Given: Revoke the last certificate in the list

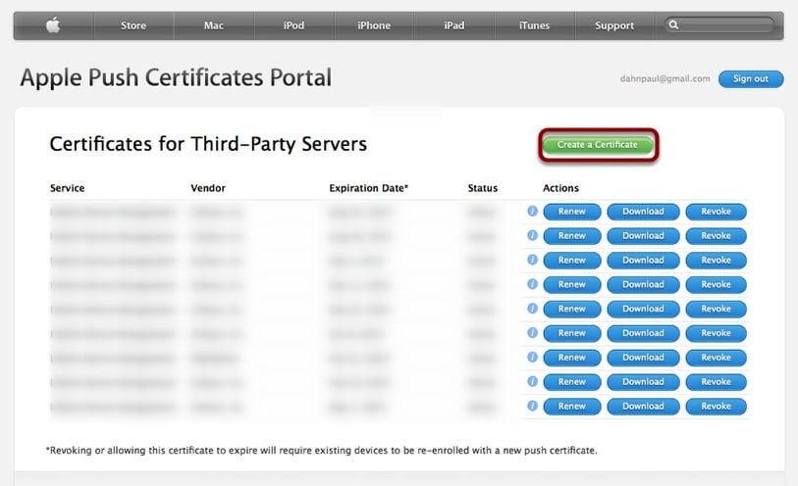Looking at the screenshot, I should point(717,407).
